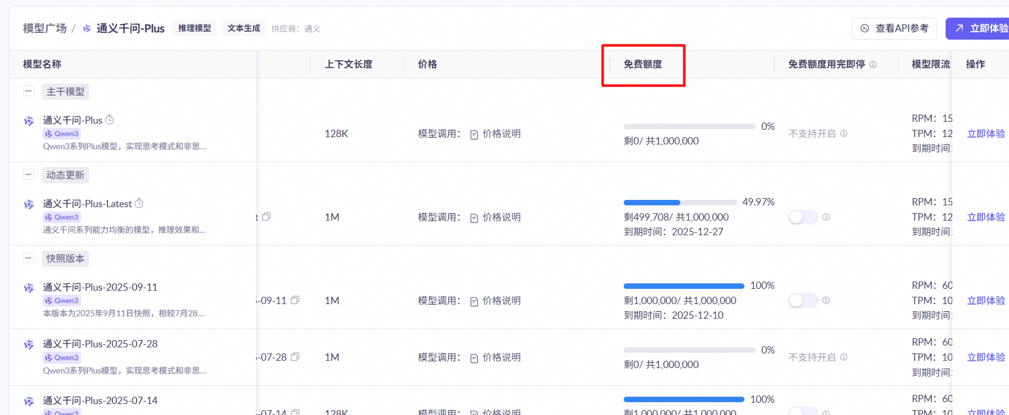Click the 推理模型 tag

point(194,28)
